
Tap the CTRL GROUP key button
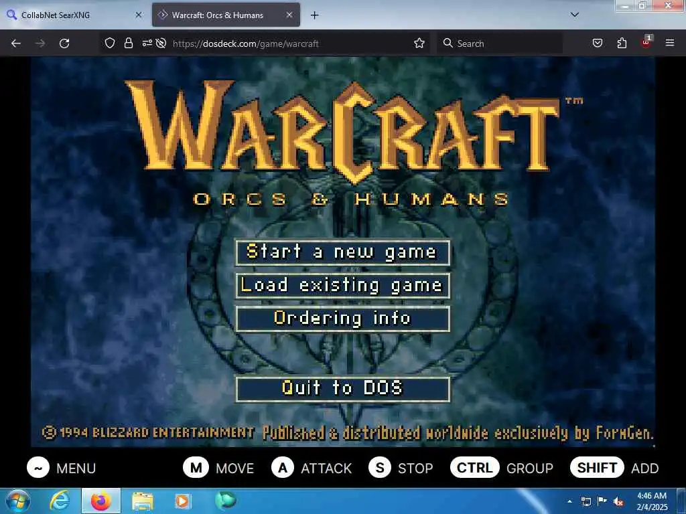tap(502, 468)
